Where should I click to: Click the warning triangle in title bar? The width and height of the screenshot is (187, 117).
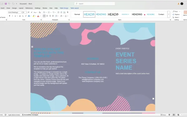179,4
